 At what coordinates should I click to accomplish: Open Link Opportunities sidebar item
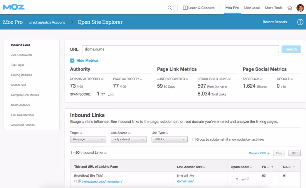tap(32, 115)
